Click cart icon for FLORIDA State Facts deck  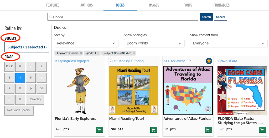(x=262, y=130)
